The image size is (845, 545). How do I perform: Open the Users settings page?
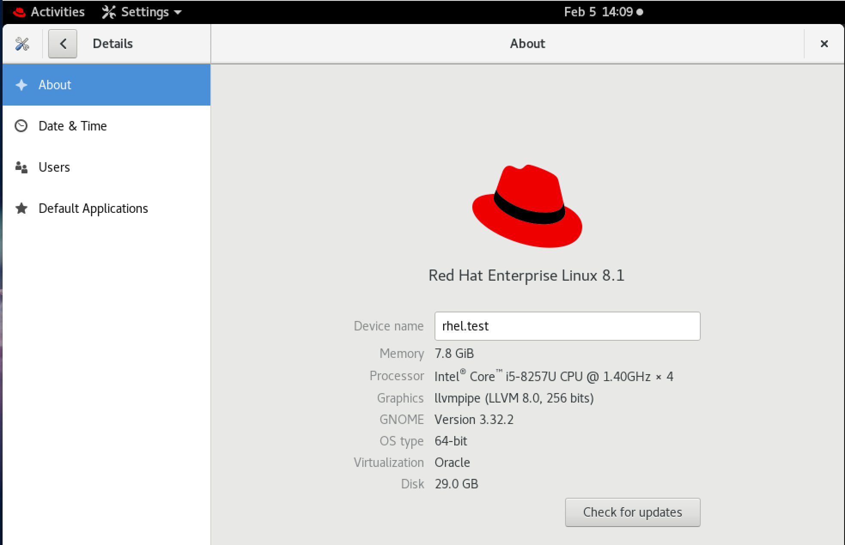point(54,167)
